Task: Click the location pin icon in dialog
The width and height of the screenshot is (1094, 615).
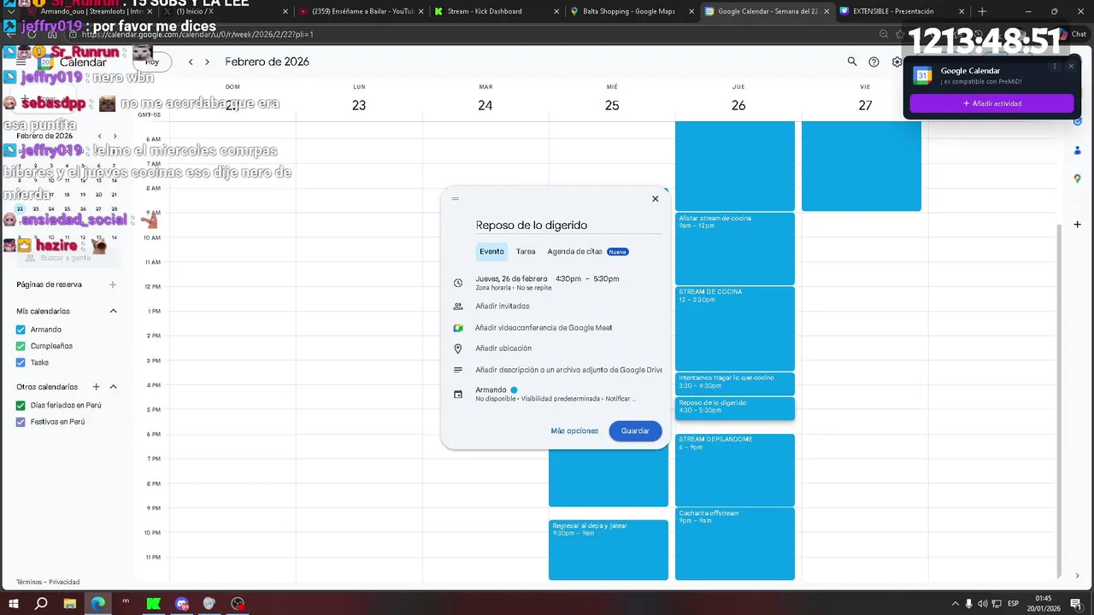Action: coord(458,348)
